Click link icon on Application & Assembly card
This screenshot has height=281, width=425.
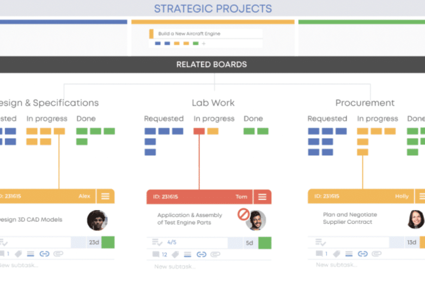coord(202,254)
